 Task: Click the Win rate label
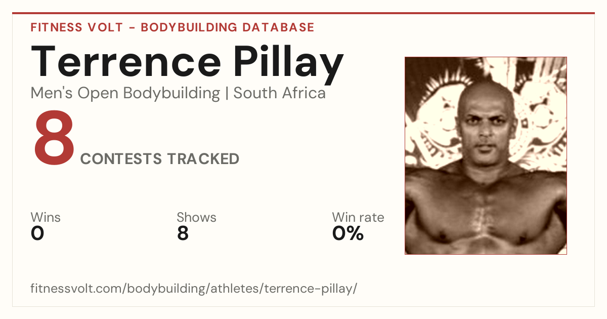coord(358,218)
